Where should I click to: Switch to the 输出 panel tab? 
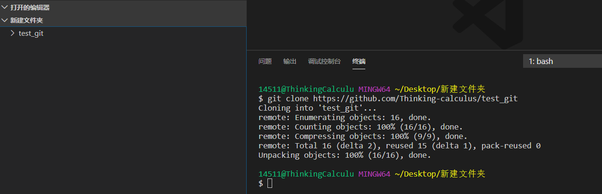point(290,61)
